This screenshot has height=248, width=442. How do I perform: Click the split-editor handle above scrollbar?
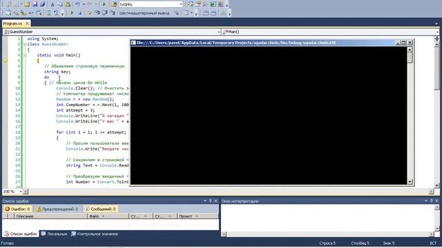coord(436,39)
